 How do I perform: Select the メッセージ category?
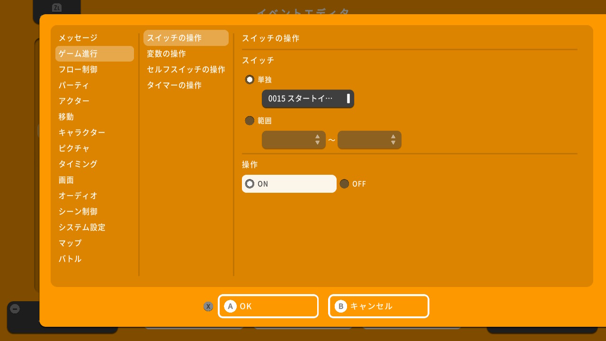pos(95,38)
